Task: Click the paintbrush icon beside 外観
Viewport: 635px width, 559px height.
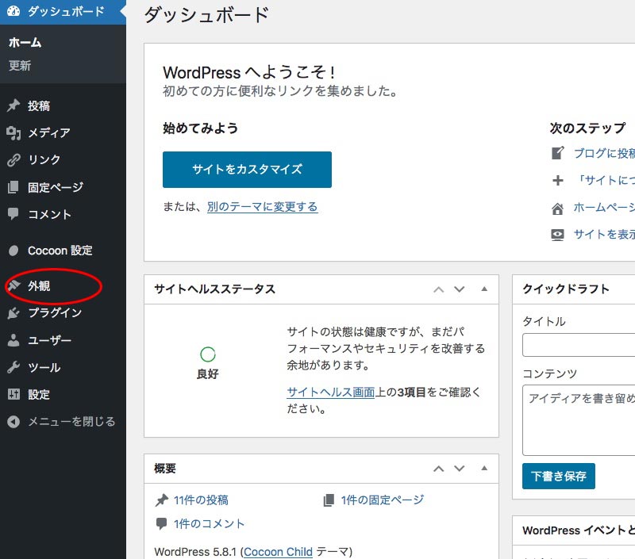Action: (13, 285)
